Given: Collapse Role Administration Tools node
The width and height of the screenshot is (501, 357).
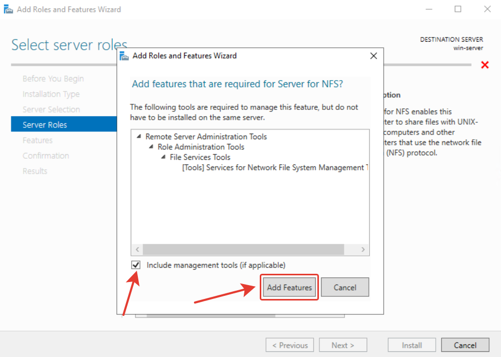Looking at the screenshot, I should (151, 146).
